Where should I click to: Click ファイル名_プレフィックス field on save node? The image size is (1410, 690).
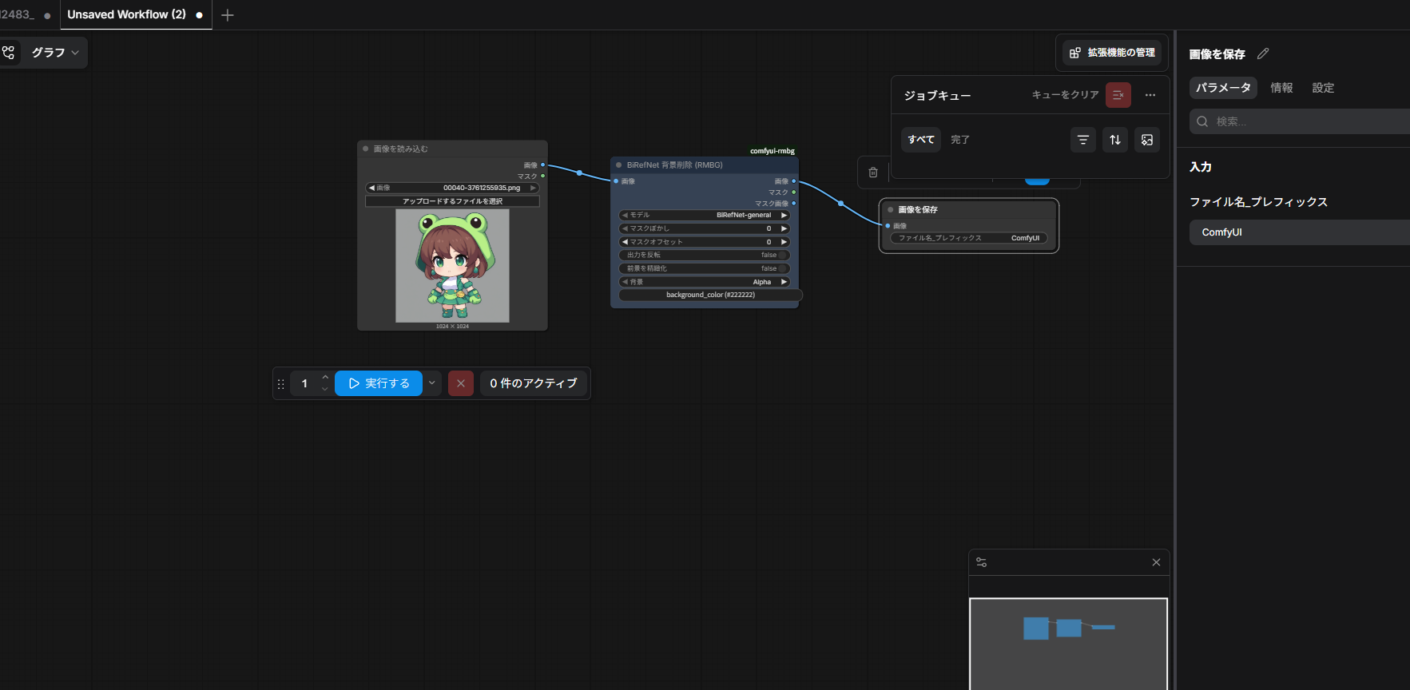[969, 238]
